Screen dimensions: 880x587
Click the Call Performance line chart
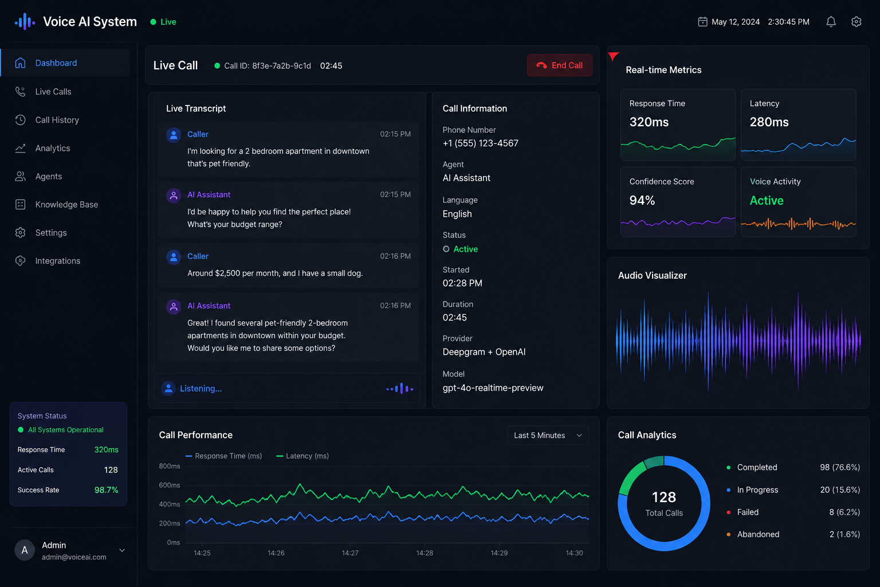(x=387, y=504)
